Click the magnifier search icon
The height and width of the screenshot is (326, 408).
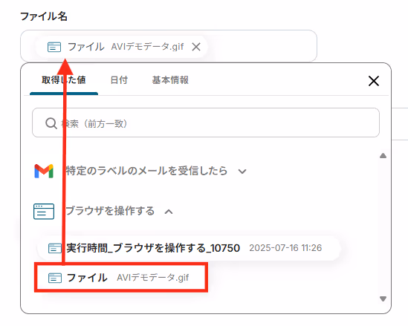coord(51,123)
